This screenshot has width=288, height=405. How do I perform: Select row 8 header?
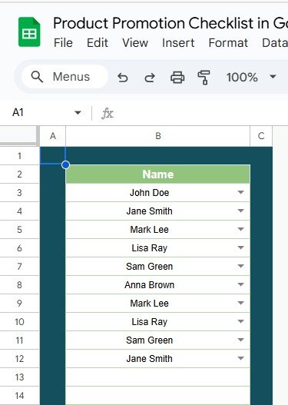(x=20, y=285)
